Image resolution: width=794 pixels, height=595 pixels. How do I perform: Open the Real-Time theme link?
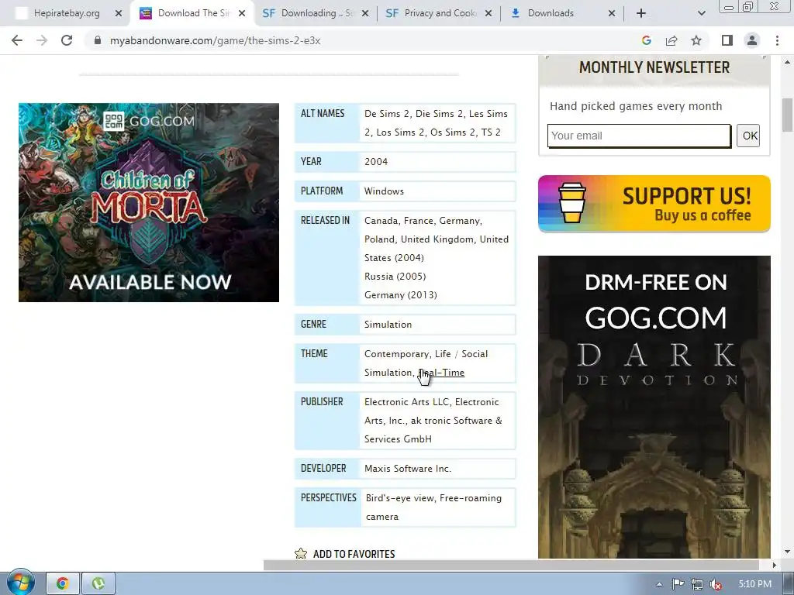click(441, 373)
